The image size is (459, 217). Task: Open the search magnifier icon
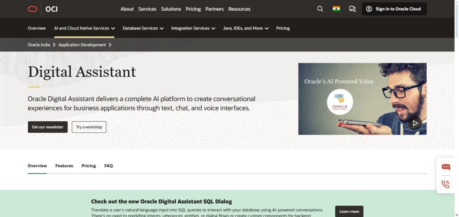[x=320, y=9]
